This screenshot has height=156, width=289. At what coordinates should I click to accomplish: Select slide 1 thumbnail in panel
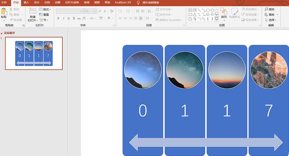34,53
